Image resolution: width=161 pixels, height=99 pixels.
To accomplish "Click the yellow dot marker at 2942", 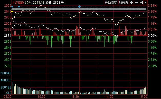I will point(12,12).
